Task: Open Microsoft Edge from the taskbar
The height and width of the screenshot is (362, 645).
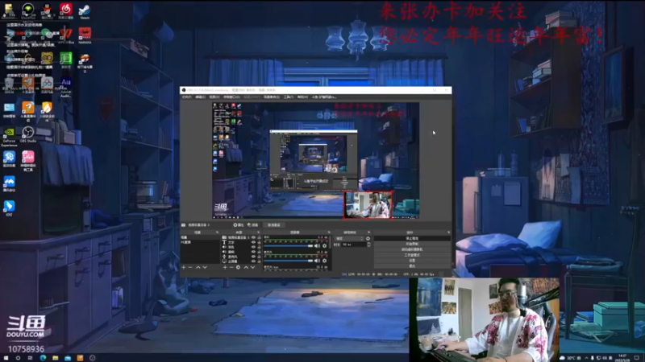Action: pos(43,358)
